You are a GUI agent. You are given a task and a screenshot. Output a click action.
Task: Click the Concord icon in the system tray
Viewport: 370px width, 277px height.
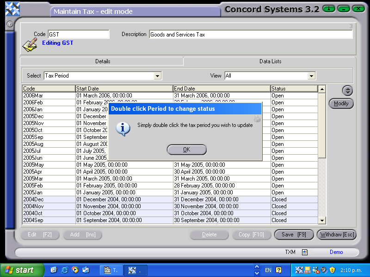299,270
